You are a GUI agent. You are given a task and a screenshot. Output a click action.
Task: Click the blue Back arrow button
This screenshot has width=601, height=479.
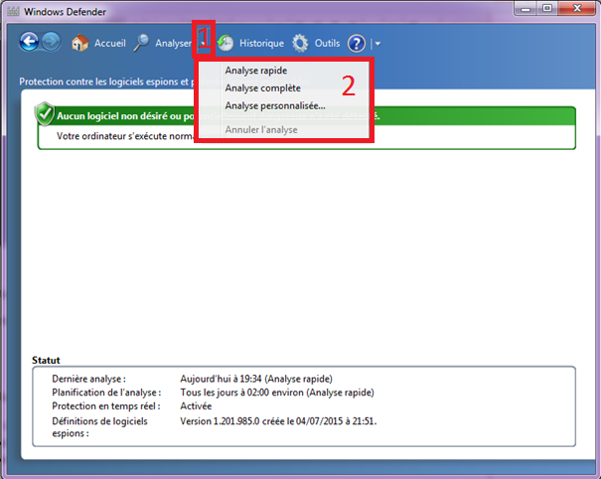(29, 42)
